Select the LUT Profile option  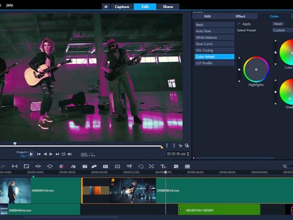click(x=214, y=63)
